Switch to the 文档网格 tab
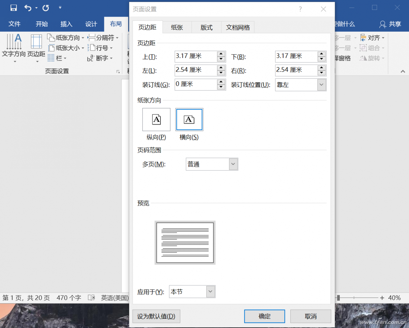 (x=238, y=28)
